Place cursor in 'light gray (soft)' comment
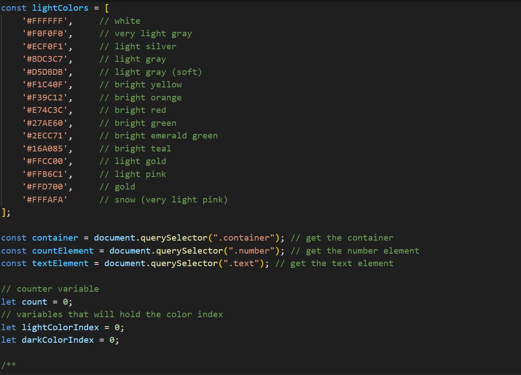Screen dimensions: 521x375 coord(158,72)
